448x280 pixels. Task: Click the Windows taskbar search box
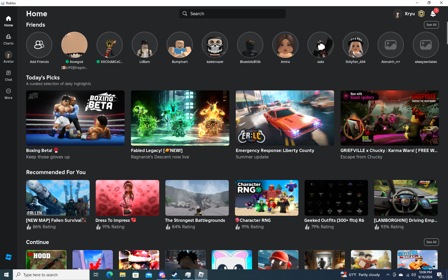click(51, 275)
